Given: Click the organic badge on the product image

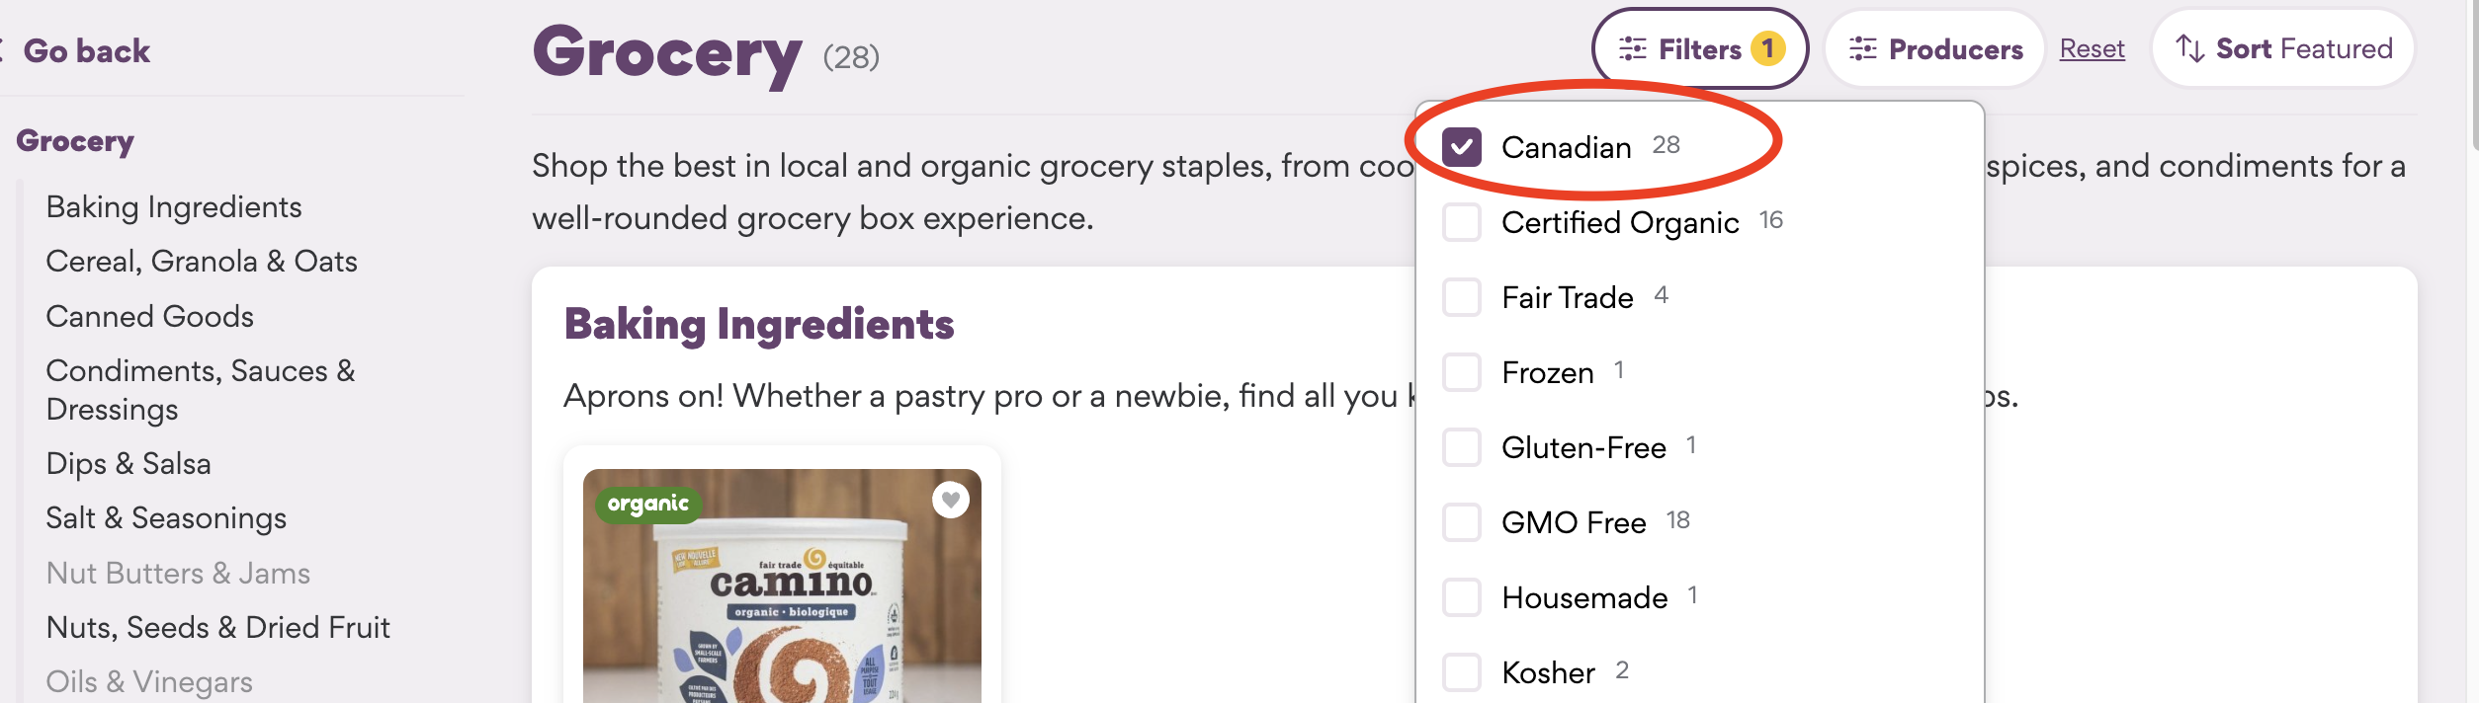Looking at the screenshot, I should [647, 505].
